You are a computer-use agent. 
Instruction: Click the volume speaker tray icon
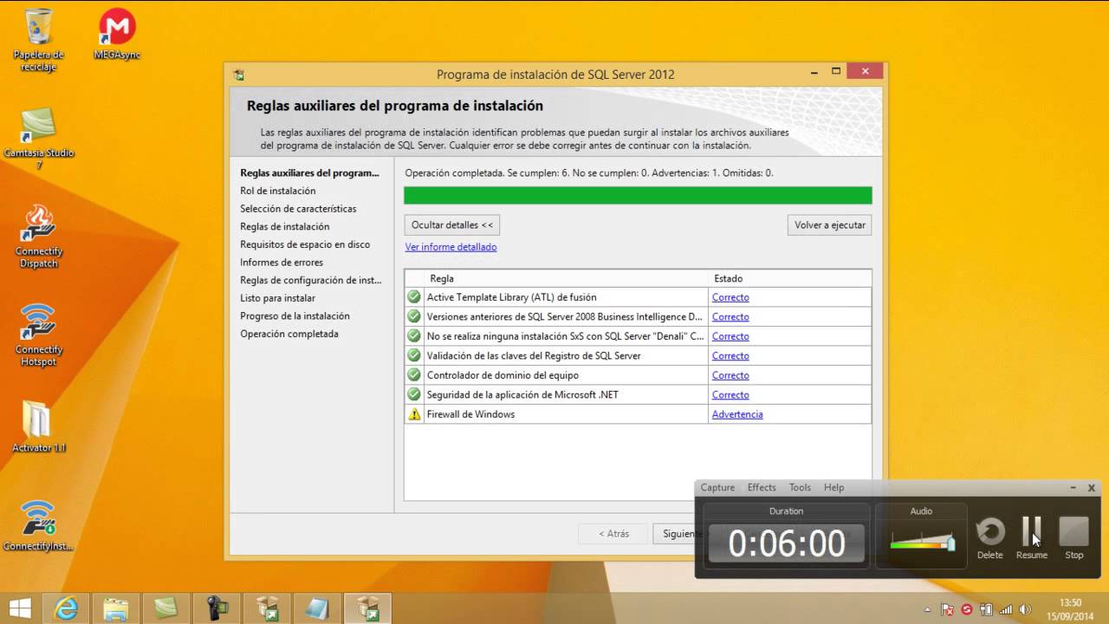click(1026, 609)
